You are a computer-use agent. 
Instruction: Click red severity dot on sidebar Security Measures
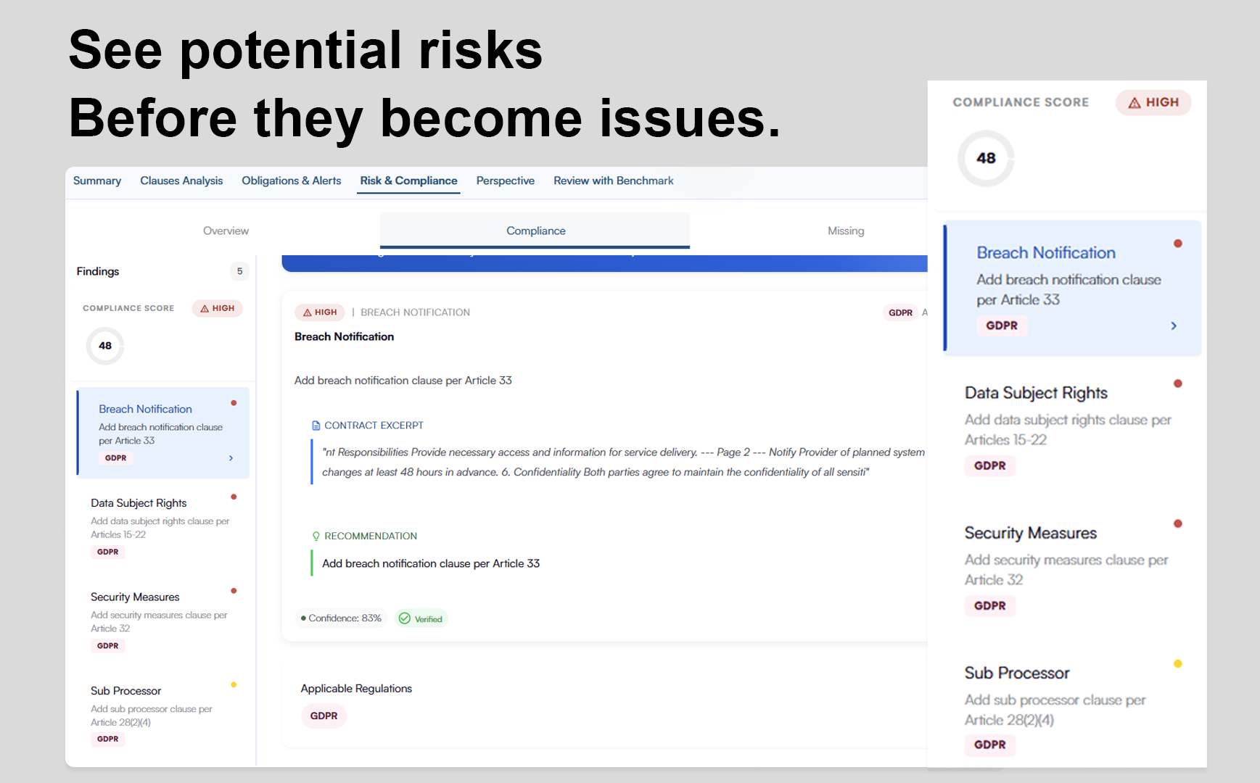click(x=234, y=591)
